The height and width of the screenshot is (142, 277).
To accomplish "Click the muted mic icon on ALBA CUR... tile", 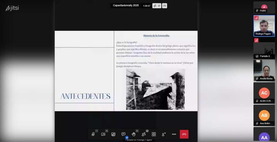I will coord(257,101).
